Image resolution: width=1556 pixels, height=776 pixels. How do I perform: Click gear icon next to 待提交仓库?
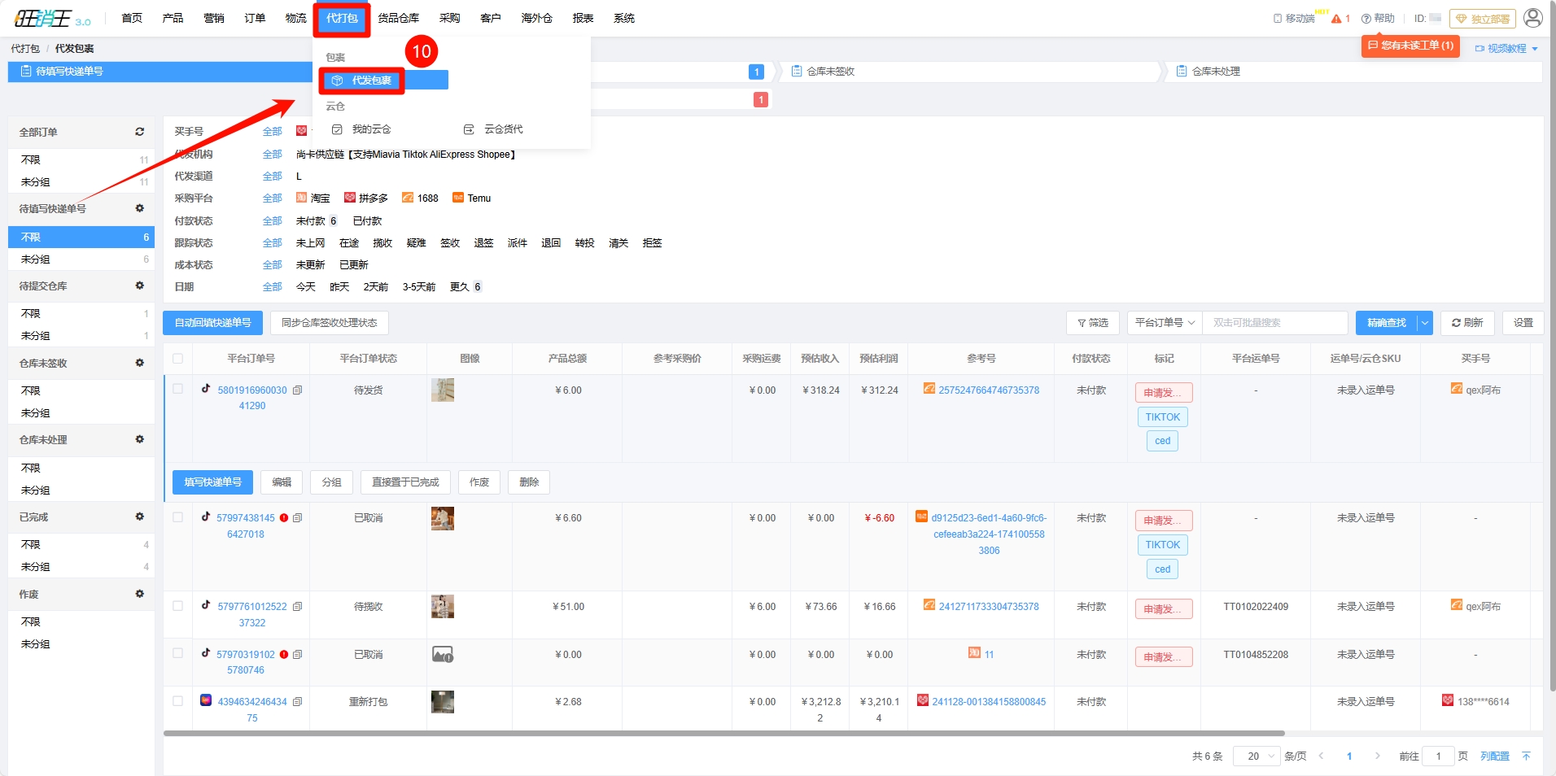click(139, 286)
